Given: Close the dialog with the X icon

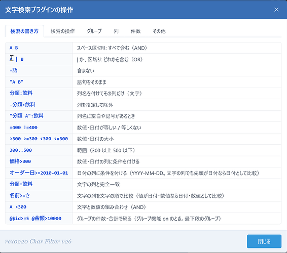Looking at the screenshot, I should [x=276, y=10].
